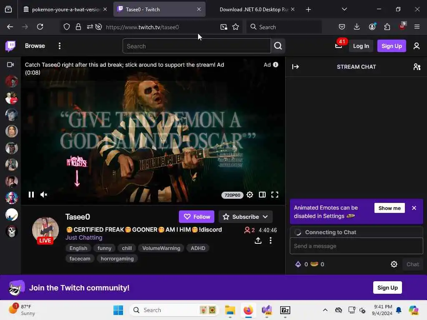This screenshot has height=320, width=427.
Task: Click the Ad info icon
Action: coord(276,65)
